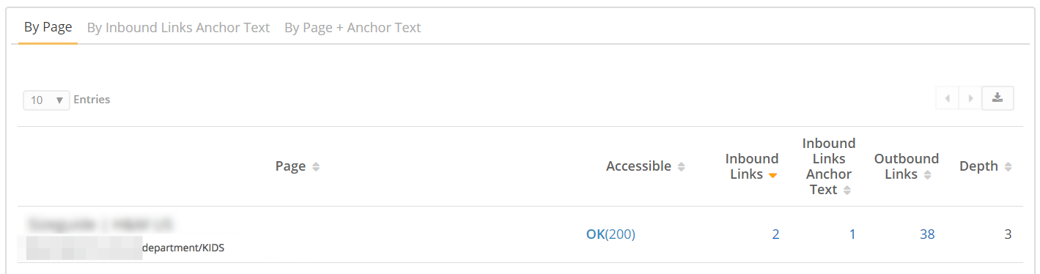Click the Depth column header label
Screen dimensions: 1040x274
(978, 166)
